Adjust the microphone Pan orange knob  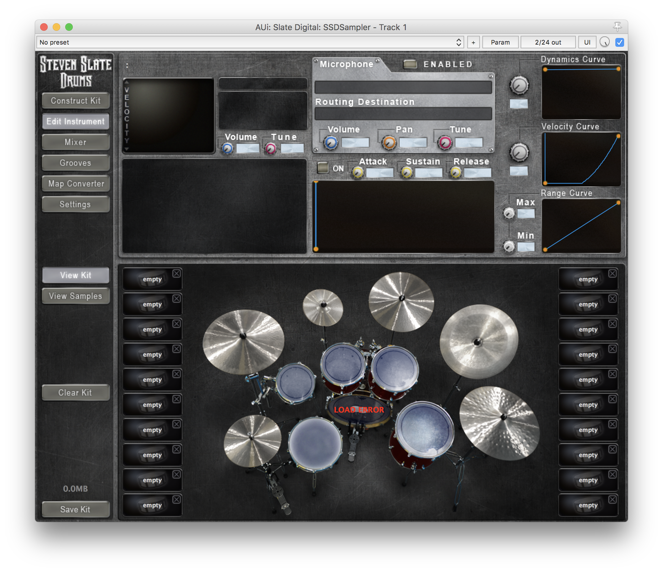[x=389, y=143]
